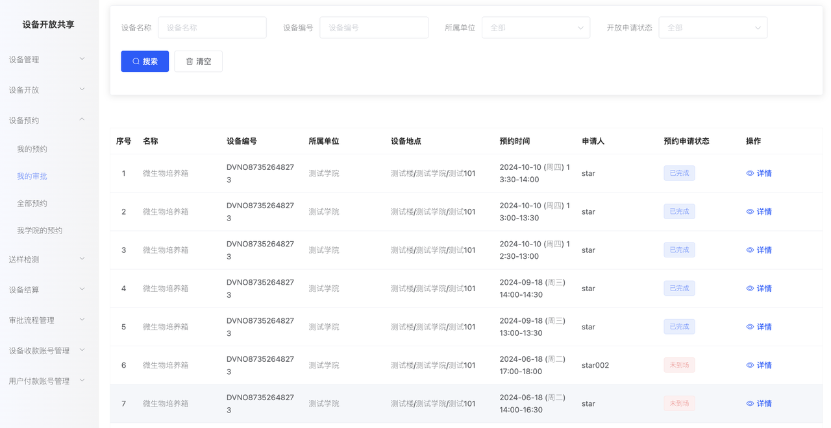The image size is (831, 428).
Task: Click 测试学院 unit cell in row 3
Action: click(324, 250)
